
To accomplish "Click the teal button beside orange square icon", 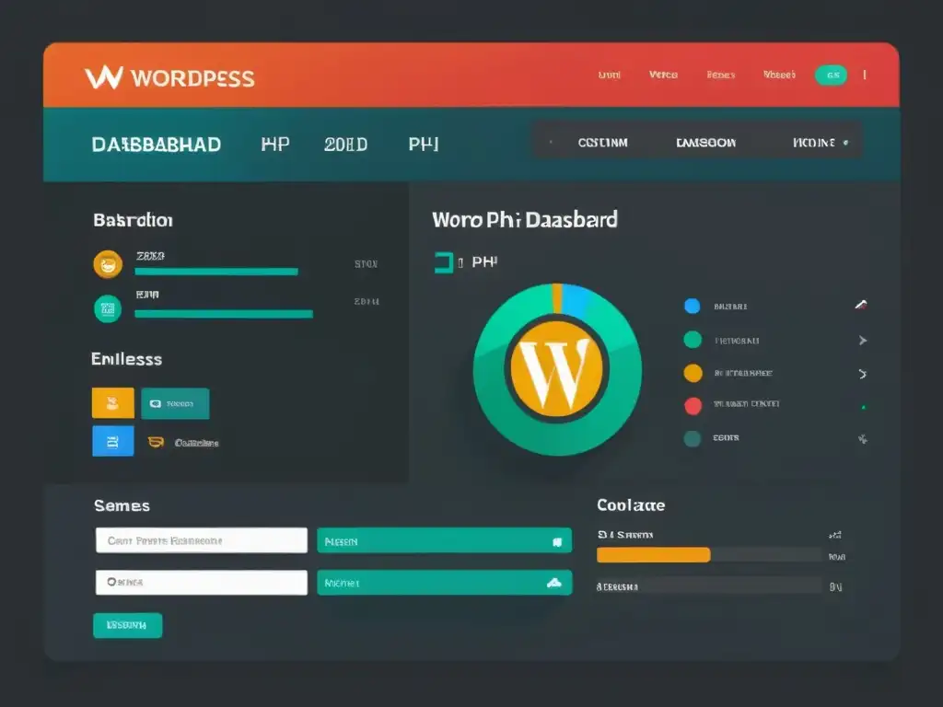I will pos(174,403).
